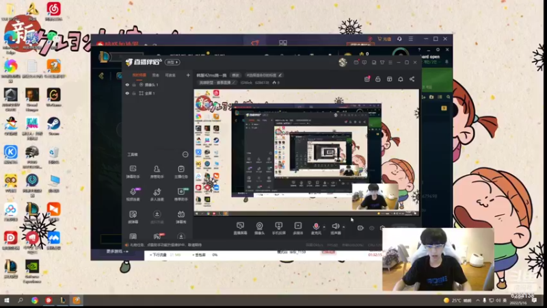Click the 充值 recharge link in the top window
Viewport: 547px width, 308px height.
(384, 39)
